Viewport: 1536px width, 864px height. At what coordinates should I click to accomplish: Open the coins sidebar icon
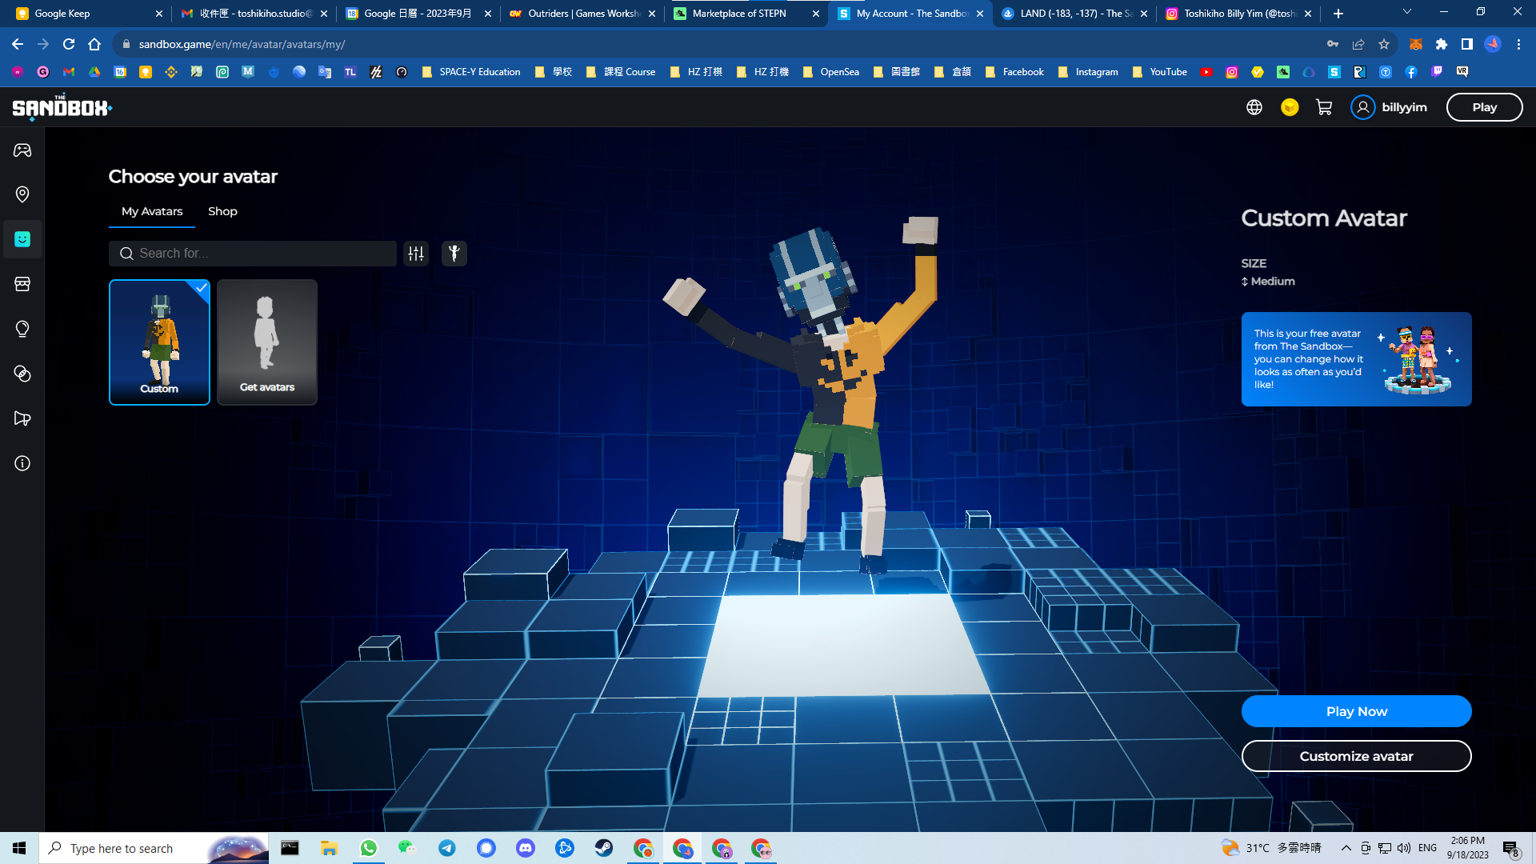coord(22,374)
